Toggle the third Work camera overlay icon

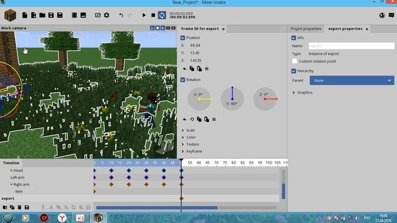[x=163, y=28]
